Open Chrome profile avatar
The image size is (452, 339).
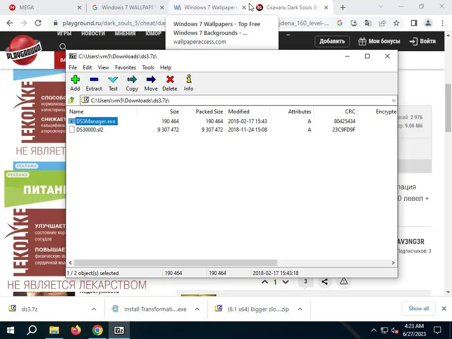point(428,23)
